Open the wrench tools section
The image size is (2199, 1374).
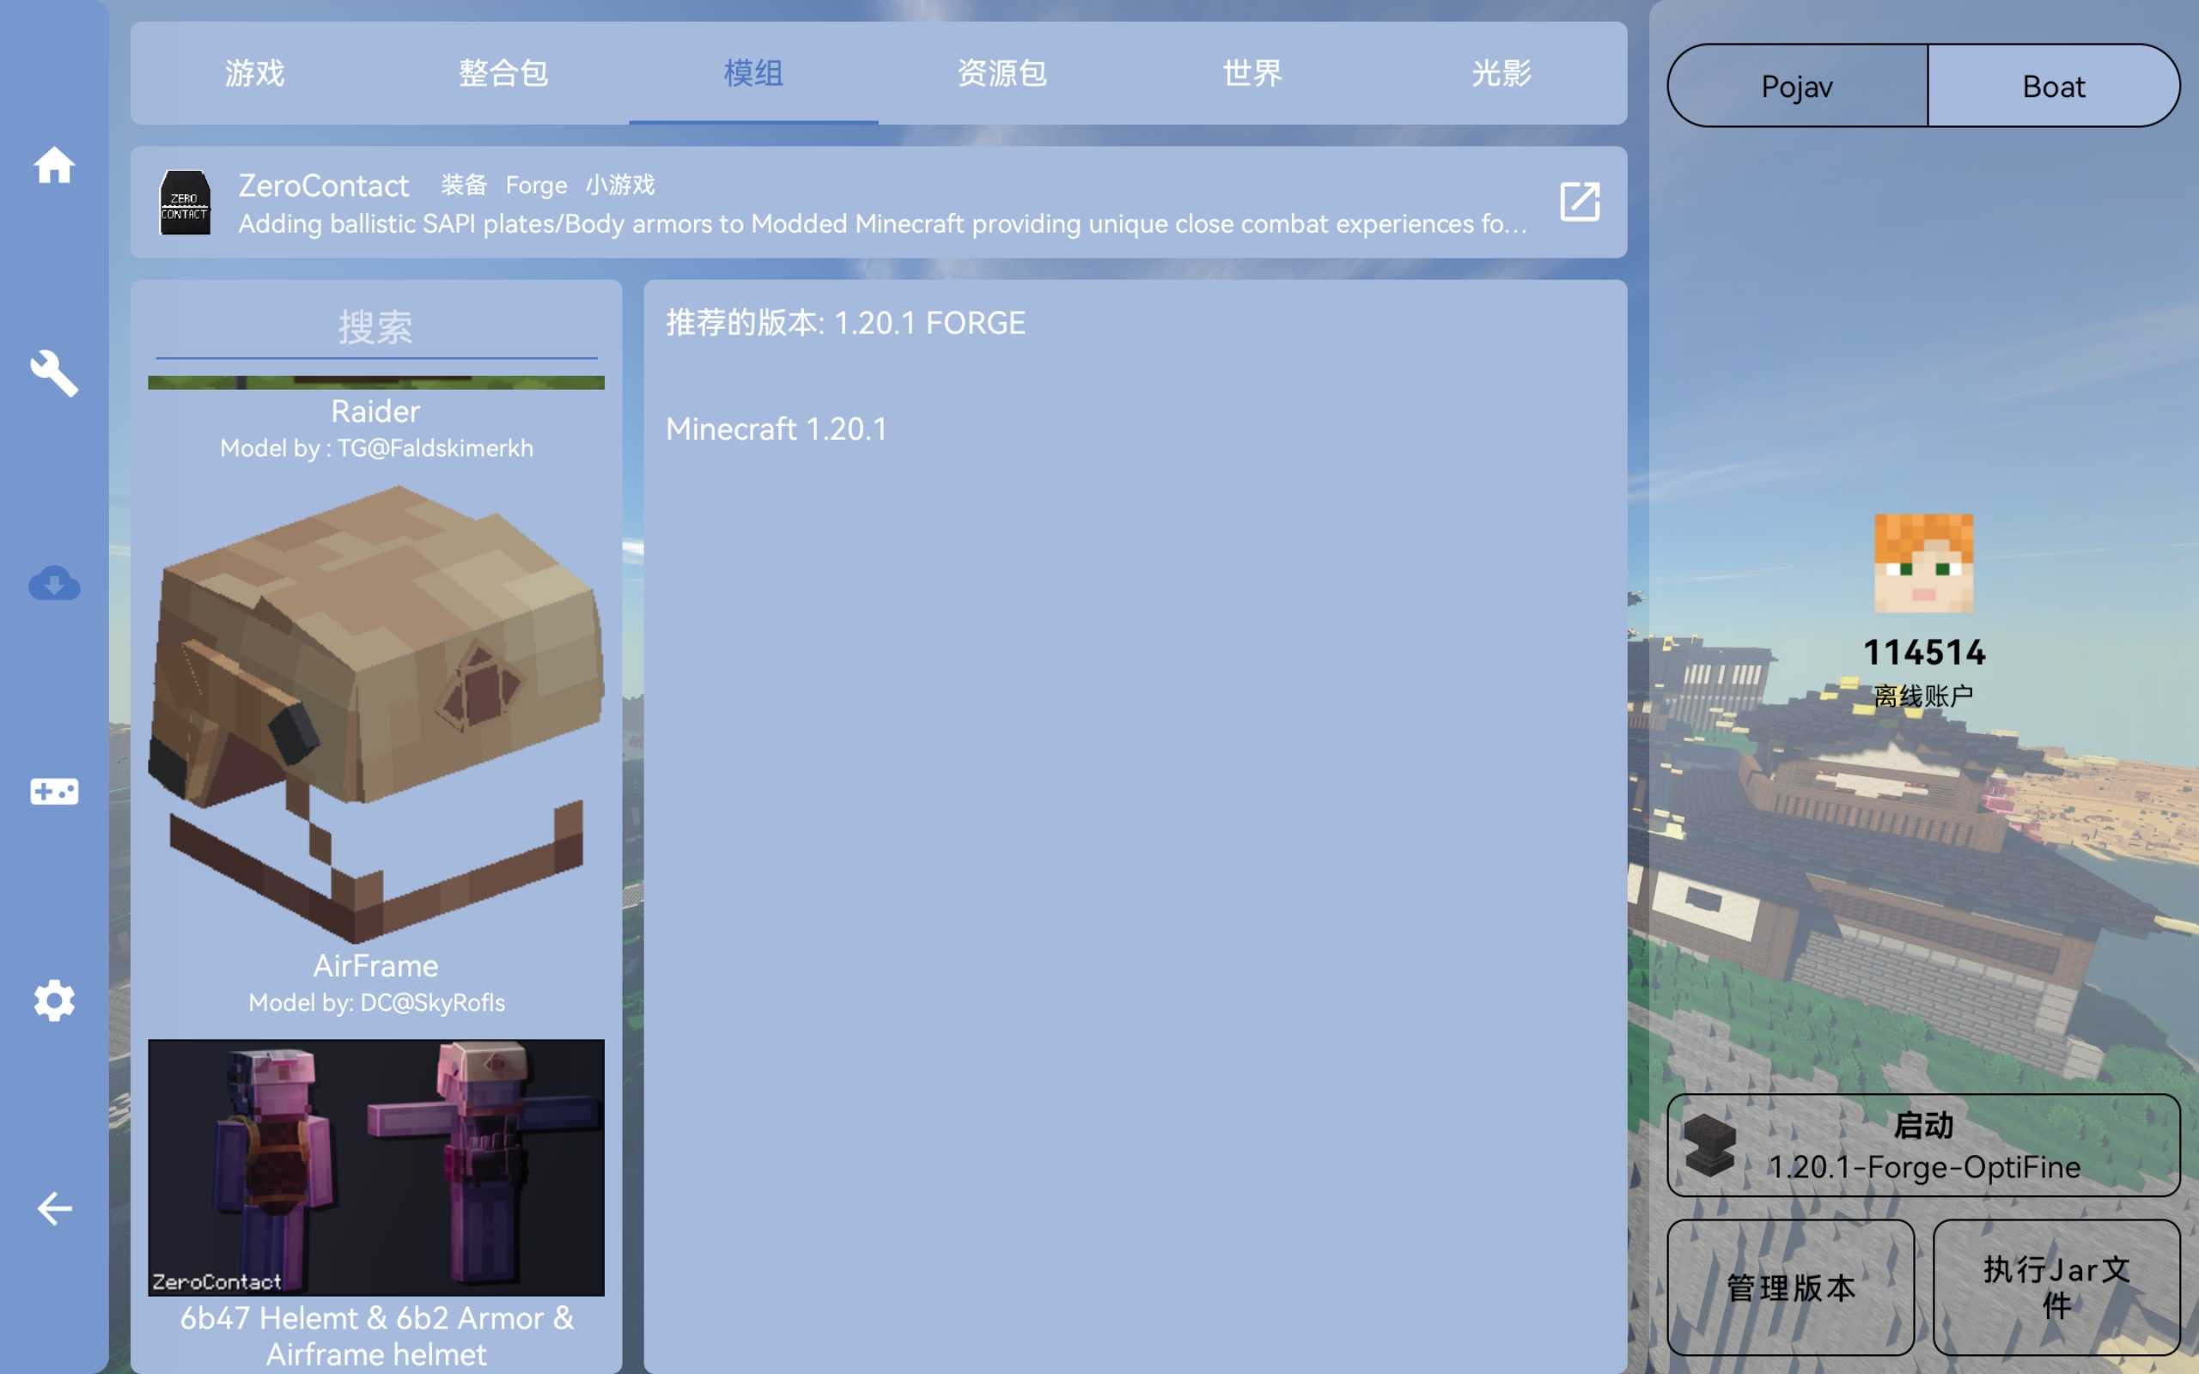[53, 374]
